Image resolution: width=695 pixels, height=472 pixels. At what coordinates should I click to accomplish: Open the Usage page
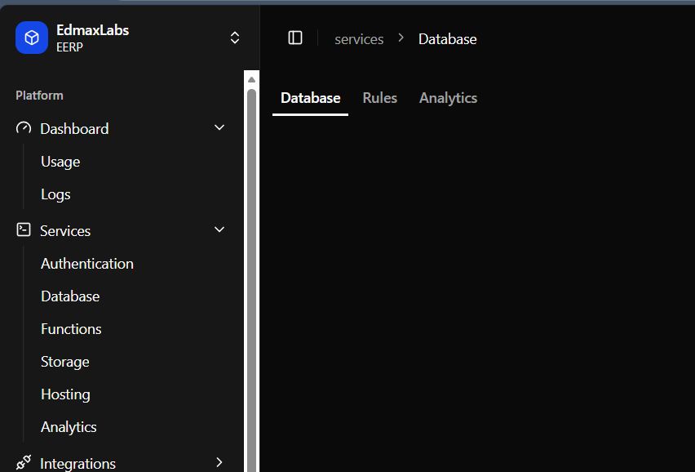pyautogui.click(x=60, y=161)
